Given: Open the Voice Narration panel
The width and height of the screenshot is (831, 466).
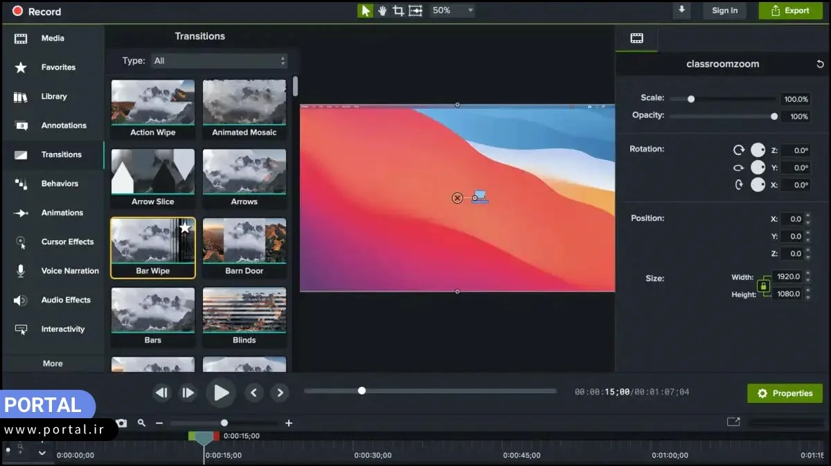Looking at the screenshot, I should (69, 271).
